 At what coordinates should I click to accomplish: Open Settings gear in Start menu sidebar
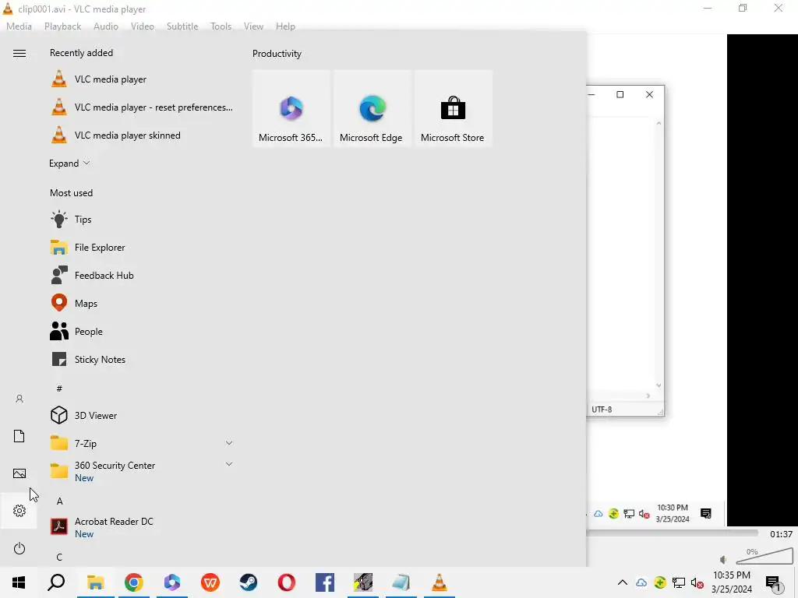[x=19, y=511]
